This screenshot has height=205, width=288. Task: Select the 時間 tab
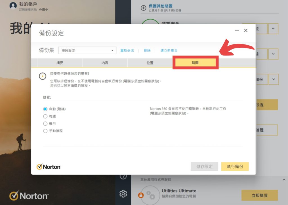pos(195,63)
